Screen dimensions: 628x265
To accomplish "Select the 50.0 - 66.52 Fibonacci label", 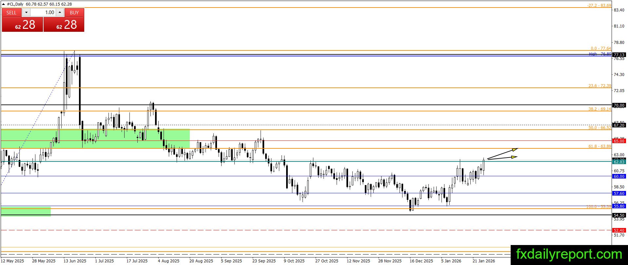I will pos(600,127).
